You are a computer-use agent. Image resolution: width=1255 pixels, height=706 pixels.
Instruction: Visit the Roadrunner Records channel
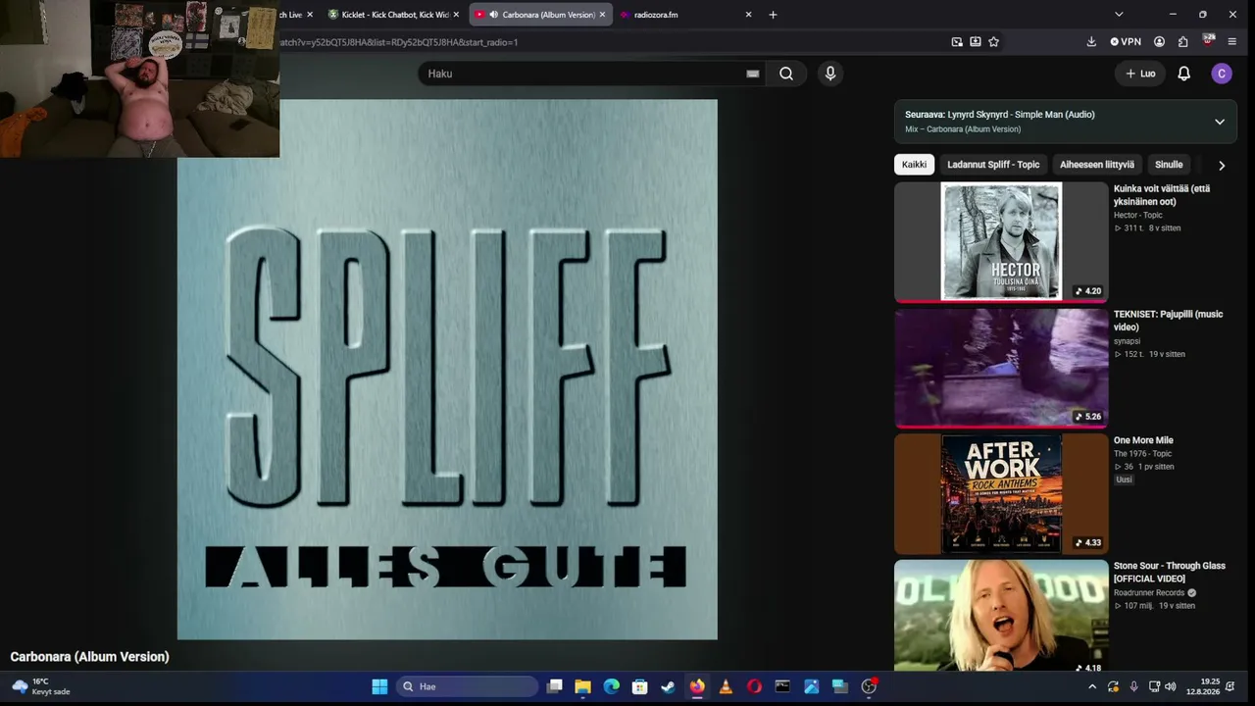[x=1149, y=592]
